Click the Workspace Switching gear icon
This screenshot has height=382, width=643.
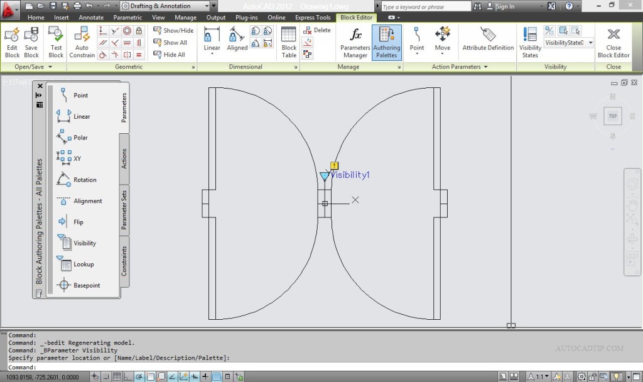coord(581,376)
